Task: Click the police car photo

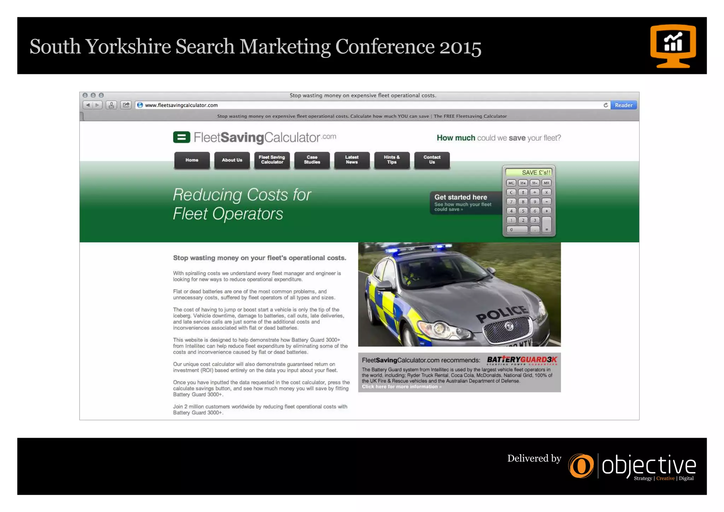Action: (x=459, y=294)
